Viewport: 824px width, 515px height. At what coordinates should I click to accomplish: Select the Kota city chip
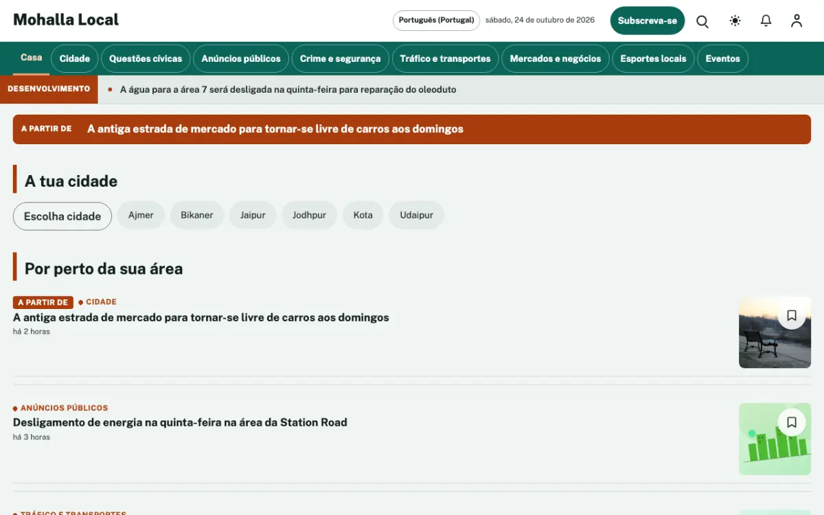pos(363,215)
